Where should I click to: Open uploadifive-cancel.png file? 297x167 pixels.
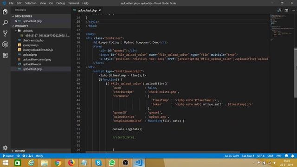point(37,59)
